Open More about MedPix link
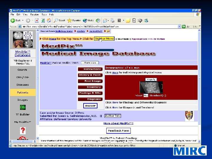 coord(118,123)
